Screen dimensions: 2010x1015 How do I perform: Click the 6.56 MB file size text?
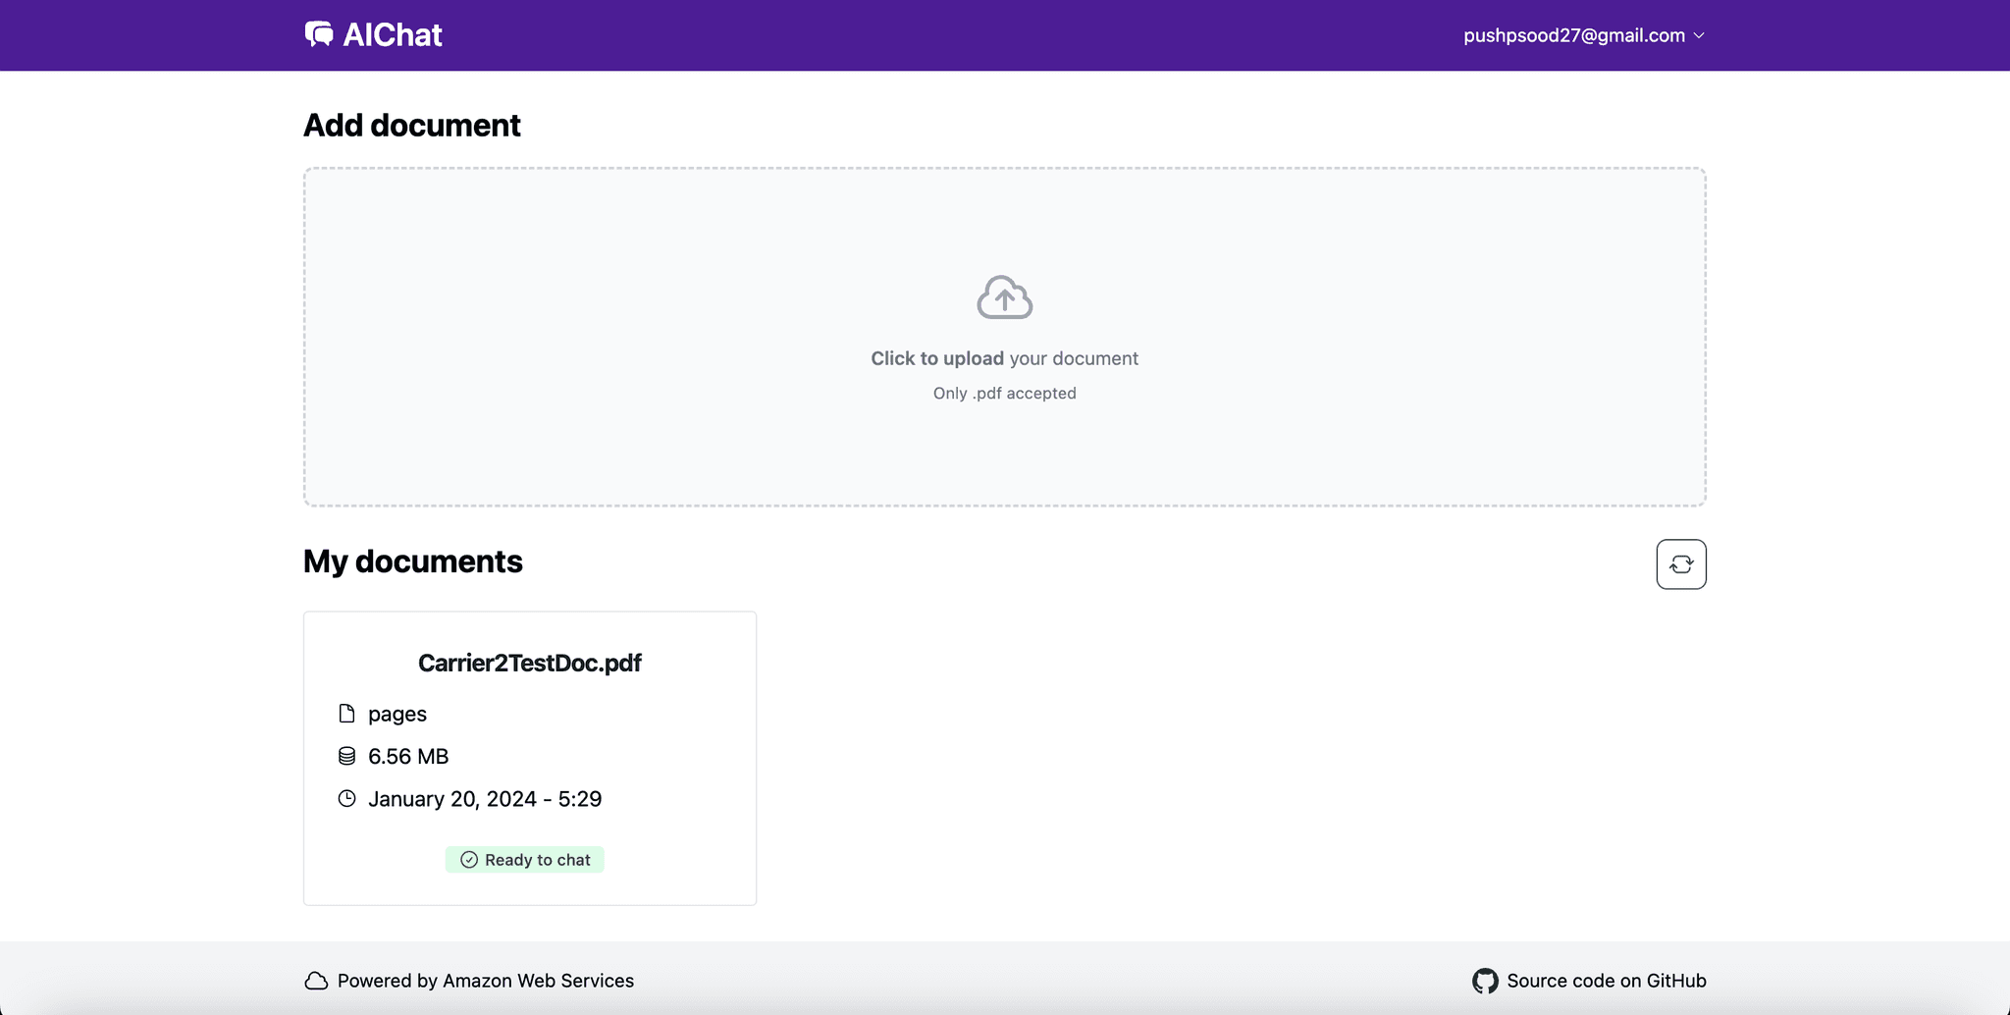[x=408, y=756]
